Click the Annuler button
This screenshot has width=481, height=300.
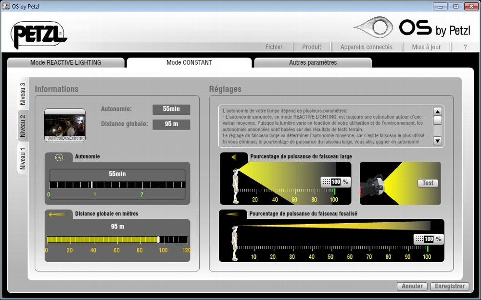click(x=412, y=286)
